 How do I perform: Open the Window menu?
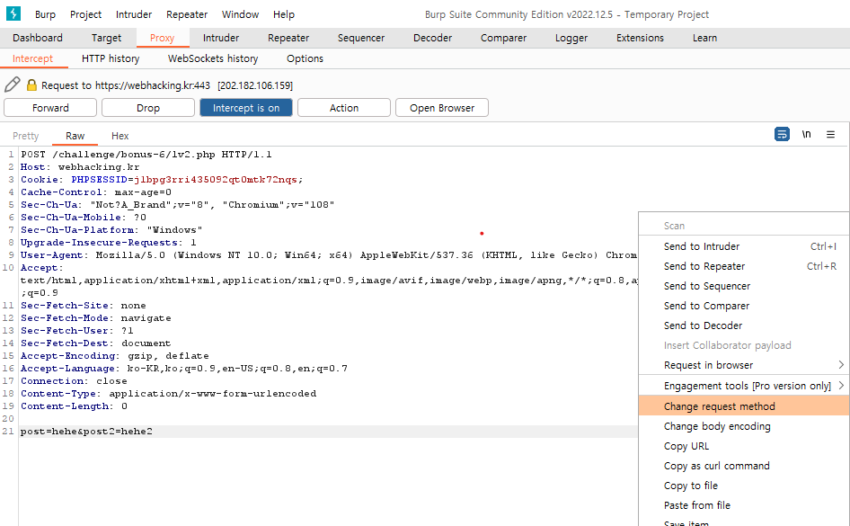240,14
